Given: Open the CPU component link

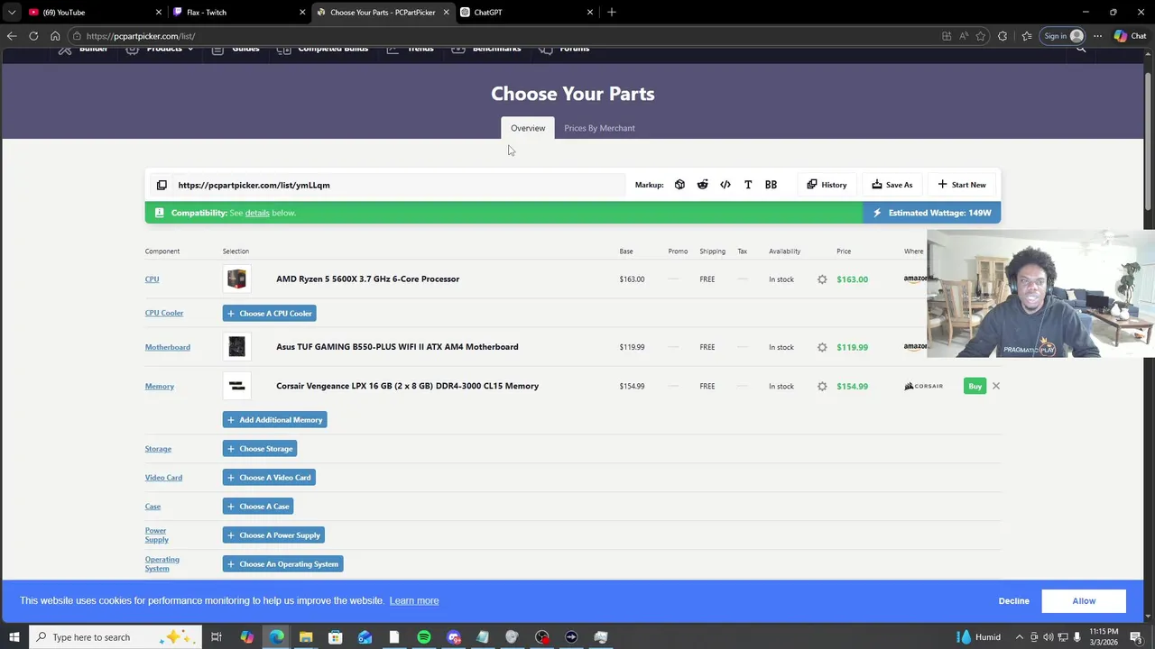Looking at the screenshot, I should click(152, 279).
